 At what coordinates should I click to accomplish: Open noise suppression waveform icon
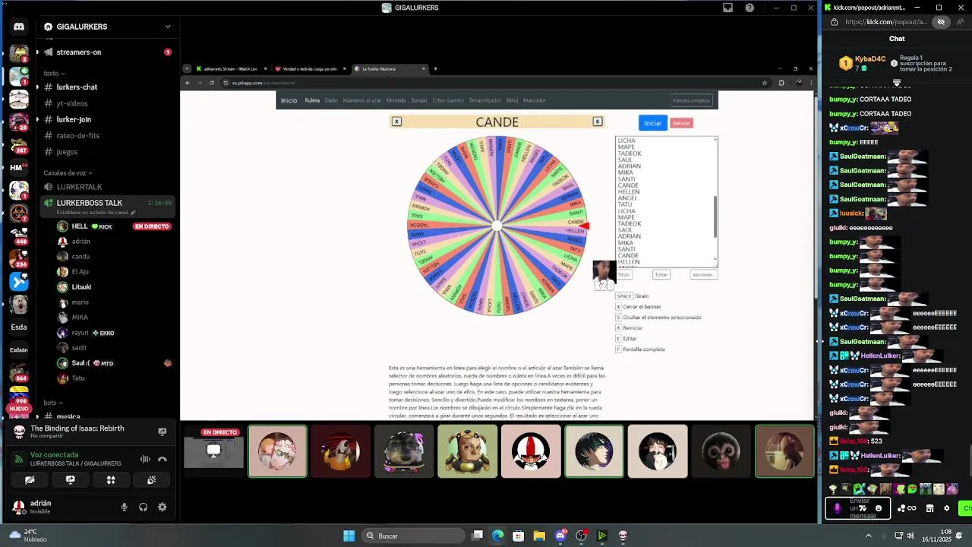click(x=145, y=459)
